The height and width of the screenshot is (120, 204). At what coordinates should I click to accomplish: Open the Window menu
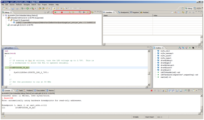pyautogui.click(x=51, y=5)
